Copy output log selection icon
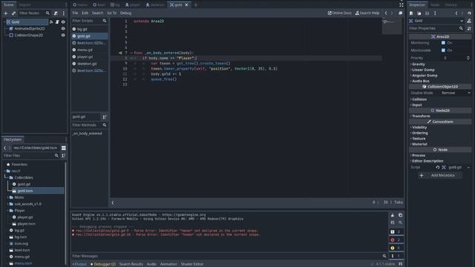The image size is (475, 267). (400, 215)
